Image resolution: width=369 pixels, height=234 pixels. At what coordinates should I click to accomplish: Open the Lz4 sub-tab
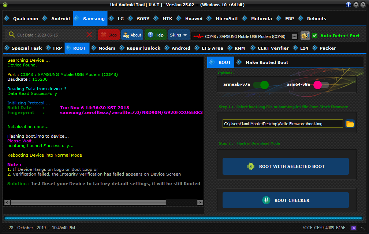click(x=301, y=48)
